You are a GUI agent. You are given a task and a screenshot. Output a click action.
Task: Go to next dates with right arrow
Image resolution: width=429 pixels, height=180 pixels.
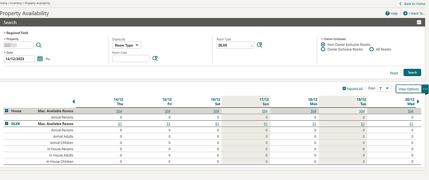coord(418,102)
